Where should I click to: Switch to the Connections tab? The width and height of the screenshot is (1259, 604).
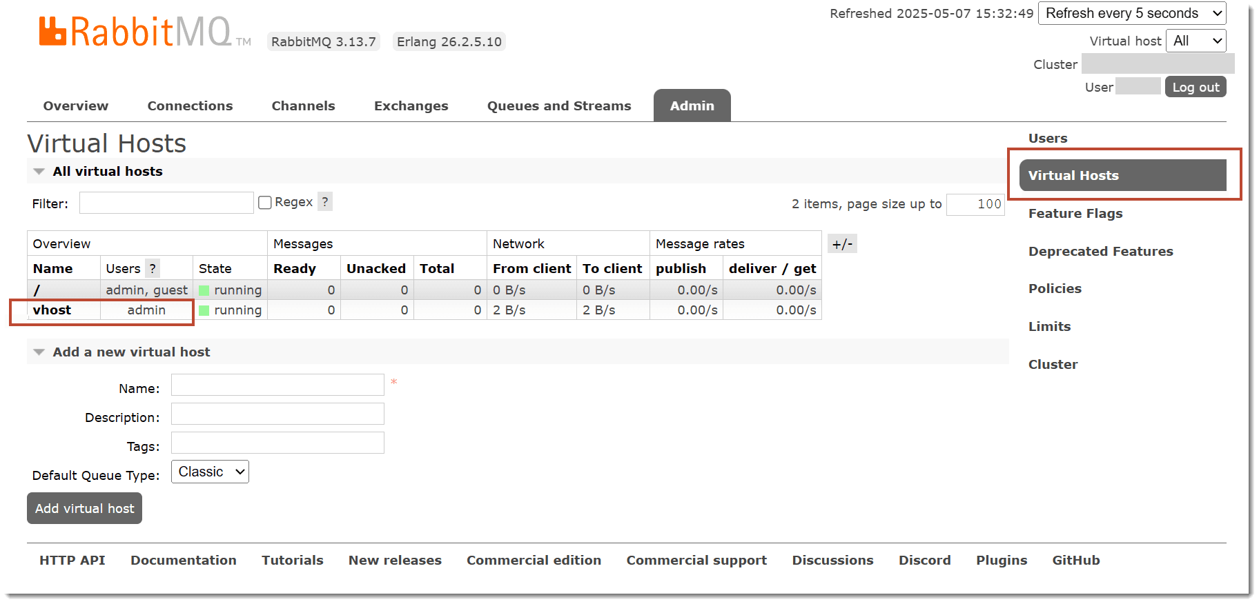pyautogui.click(x=190, y=105)
